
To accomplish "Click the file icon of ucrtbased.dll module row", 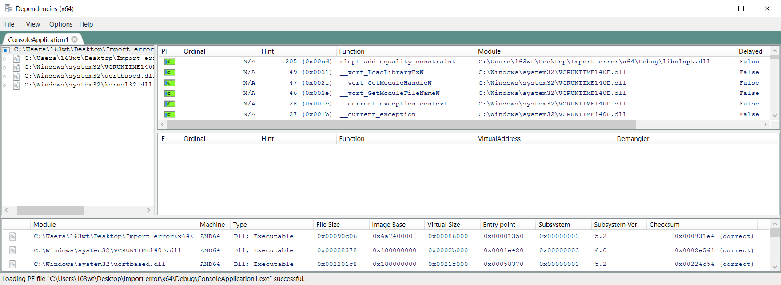I will (x=13, y=264).
